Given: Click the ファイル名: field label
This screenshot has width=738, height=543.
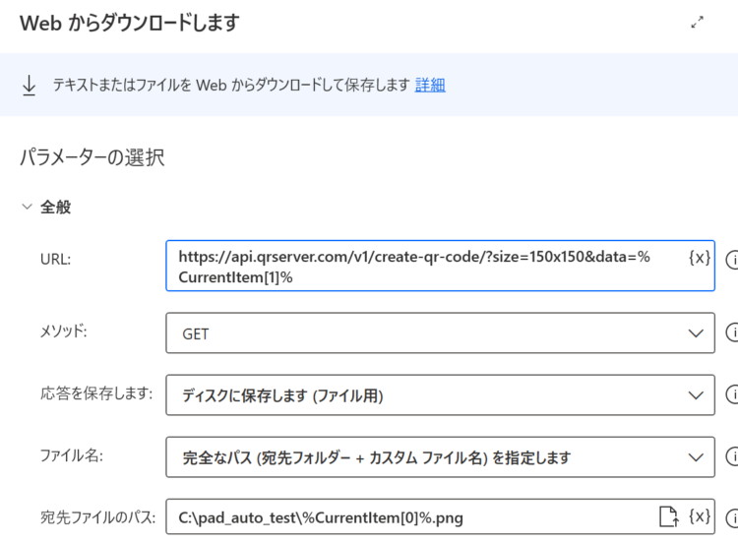Looking at the screenshot, I should point(72,455).
